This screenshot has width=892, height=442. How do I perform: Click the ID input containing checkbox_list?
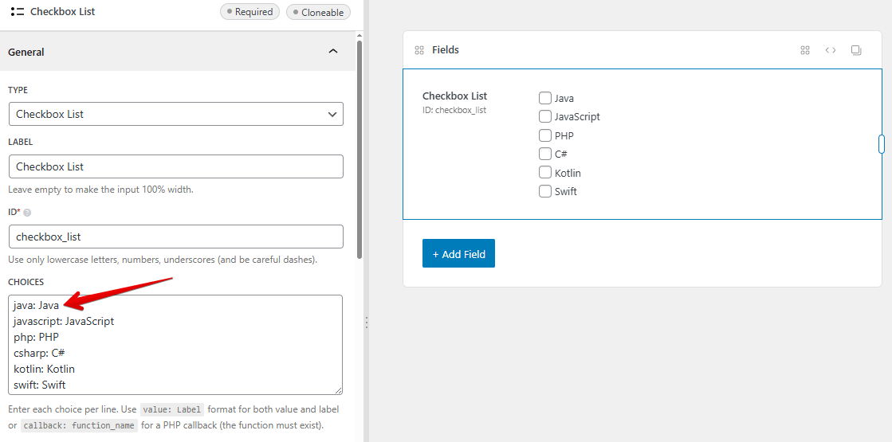click(176, 237)
